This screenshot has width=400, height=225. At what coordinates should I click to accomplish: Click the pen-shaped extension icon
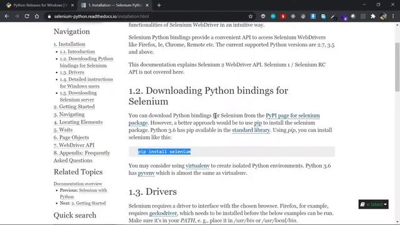coord(333,17)
